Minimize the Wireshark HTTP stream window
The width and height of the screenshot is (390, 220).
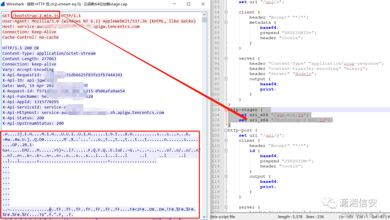click(174, 4)
